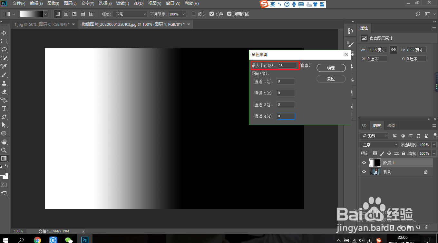
Task: Click 复位 in the 彩色半调 dialog
Action: point(331,79)
